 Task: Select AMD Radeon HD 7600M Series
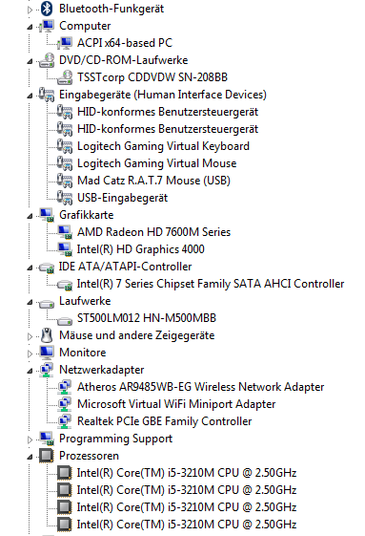[153, 232]
